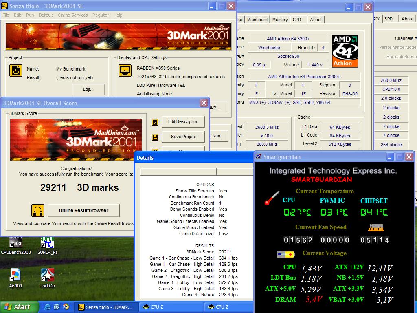Click the AMD Athlon 64 logo in CPU-Z
The height and width of the screenshot is (313, 417).
point(345,51)
